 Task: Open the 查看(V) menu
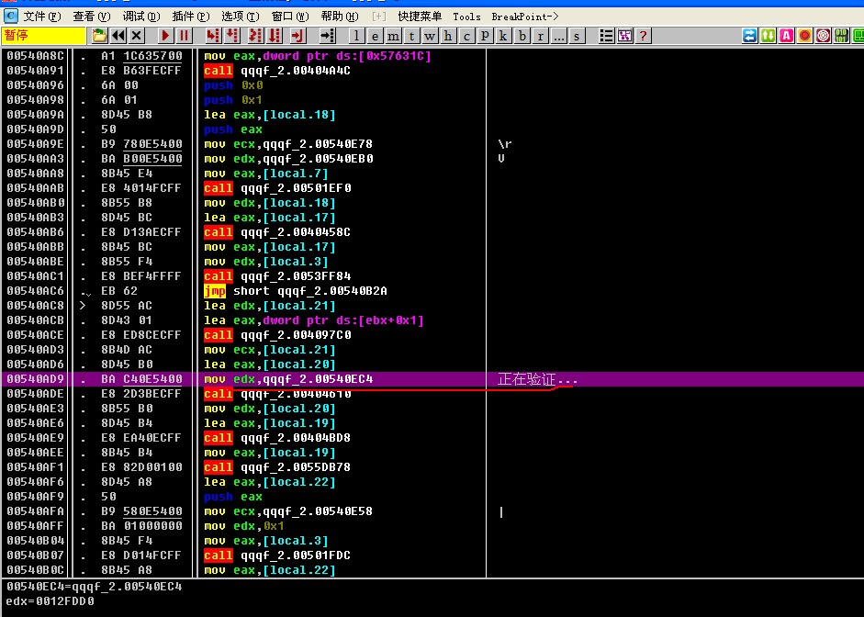pyautogui.click(x=92, y=17)
